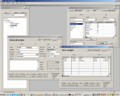The height and width of the screenshot is (96, 120).
Task: Click the first quick launch icon next to Start
Action: (8, 95)
